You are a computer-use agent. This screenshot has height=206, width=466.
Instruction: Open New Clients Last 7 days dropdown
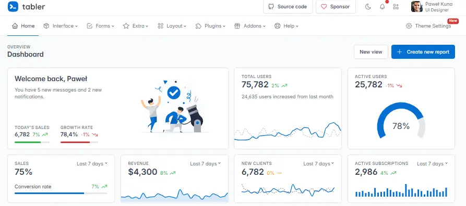(319, 164)
